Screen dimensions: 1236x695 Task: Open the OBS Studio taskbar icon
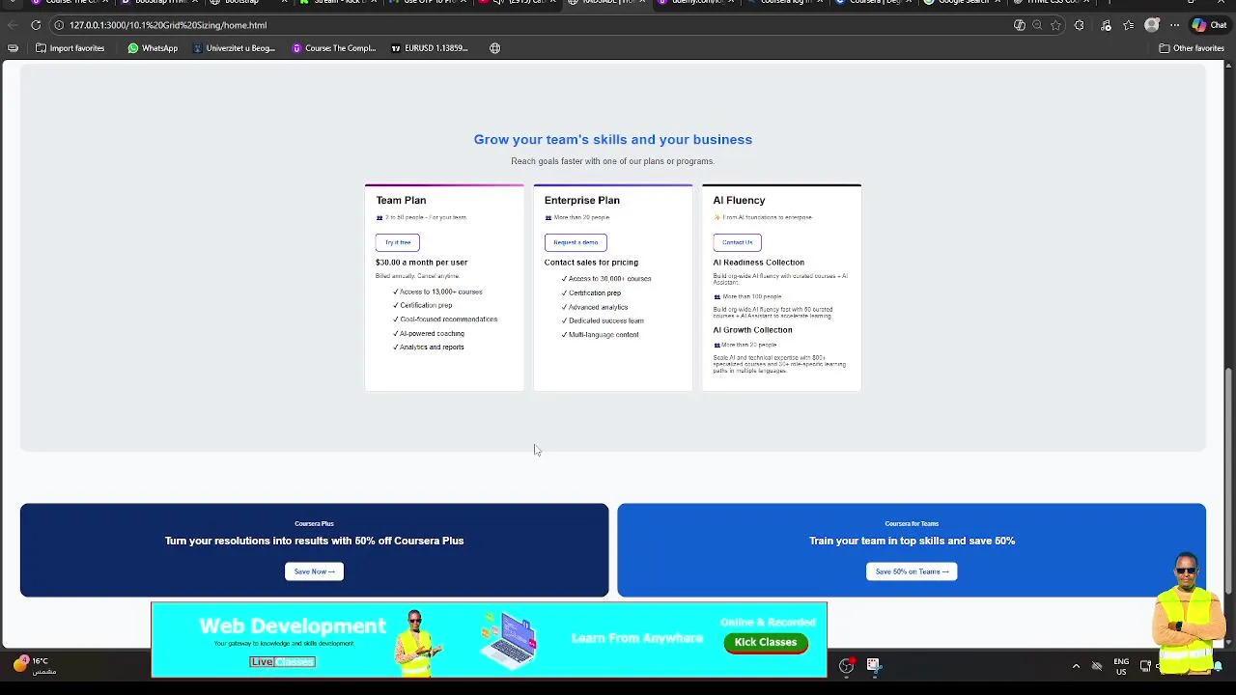[x=846, y=665]
